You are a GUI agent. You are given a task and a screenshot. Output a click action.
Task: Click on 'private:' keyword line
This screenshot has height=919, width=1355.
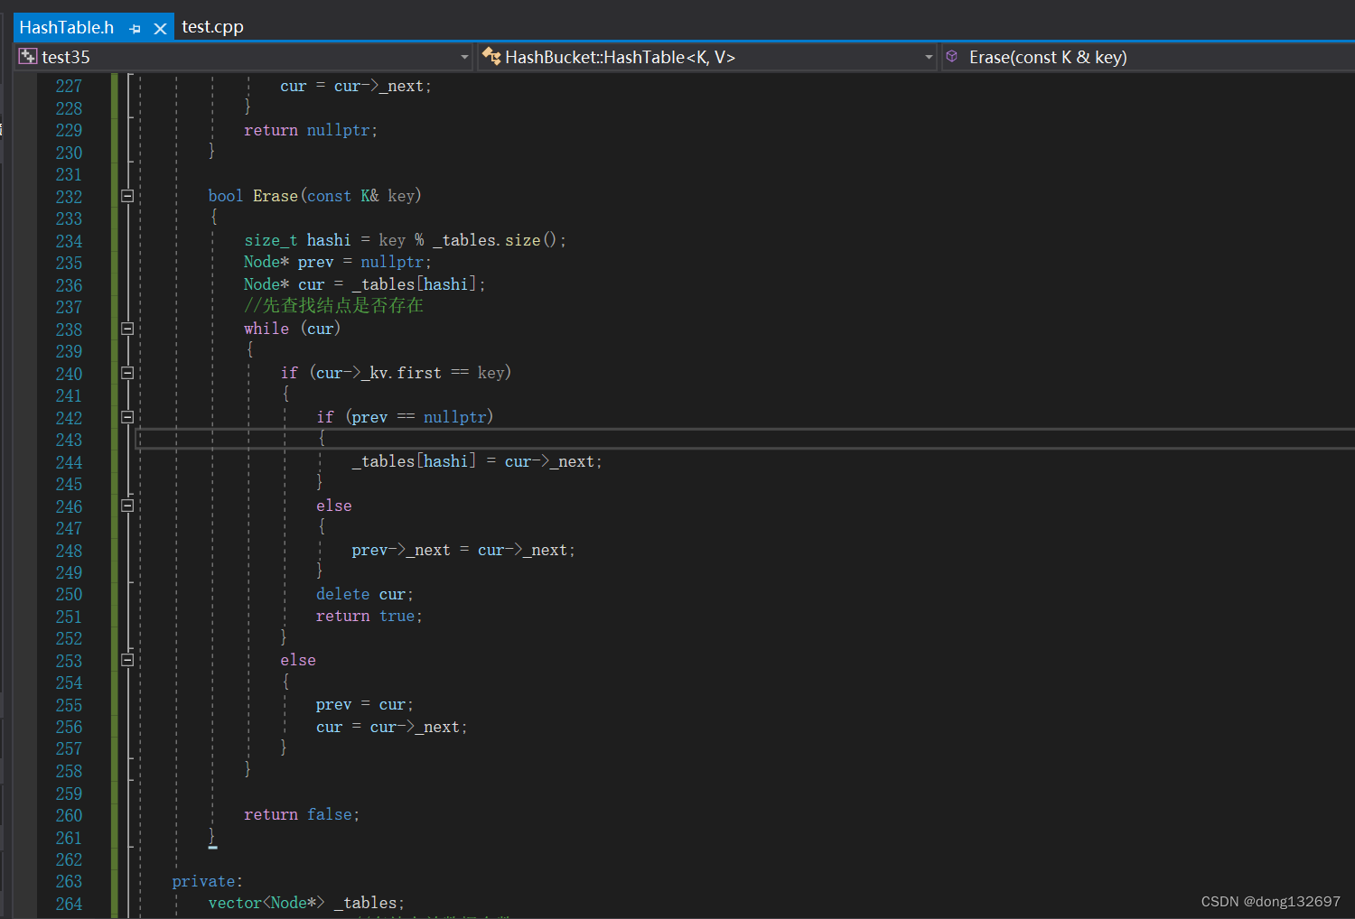point(207,881)
